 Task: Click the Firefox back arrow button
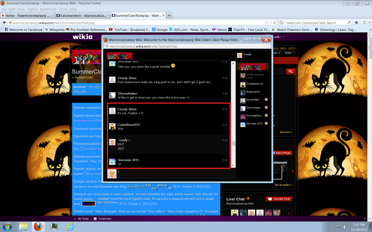click(5, 23)
